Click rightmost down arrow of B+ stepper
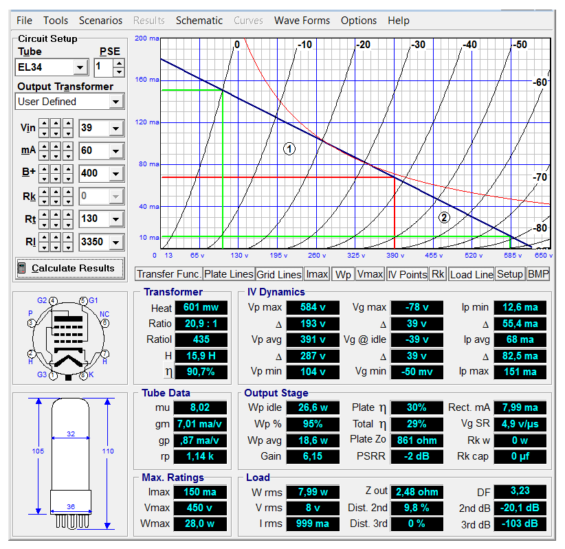The height and width of the screenshot is (549, 565). [68, 177]
